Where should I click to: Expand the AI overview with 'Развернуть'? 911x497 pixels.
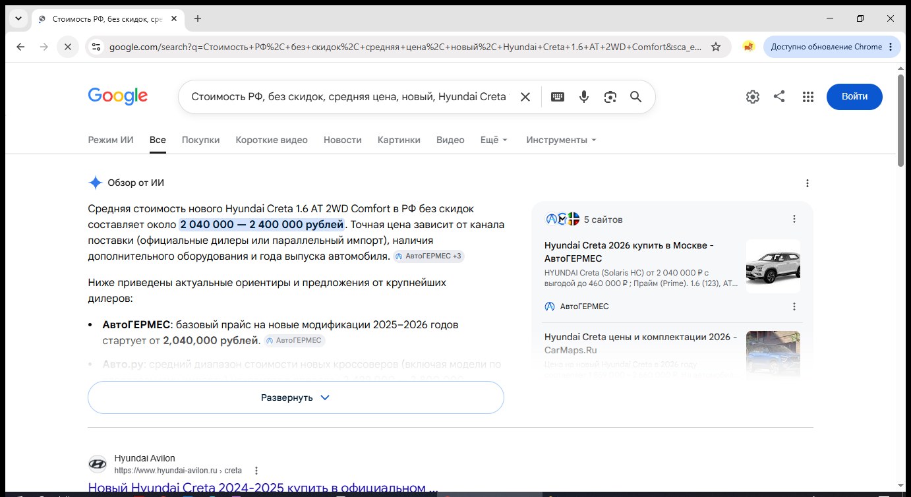click(296, 397)
